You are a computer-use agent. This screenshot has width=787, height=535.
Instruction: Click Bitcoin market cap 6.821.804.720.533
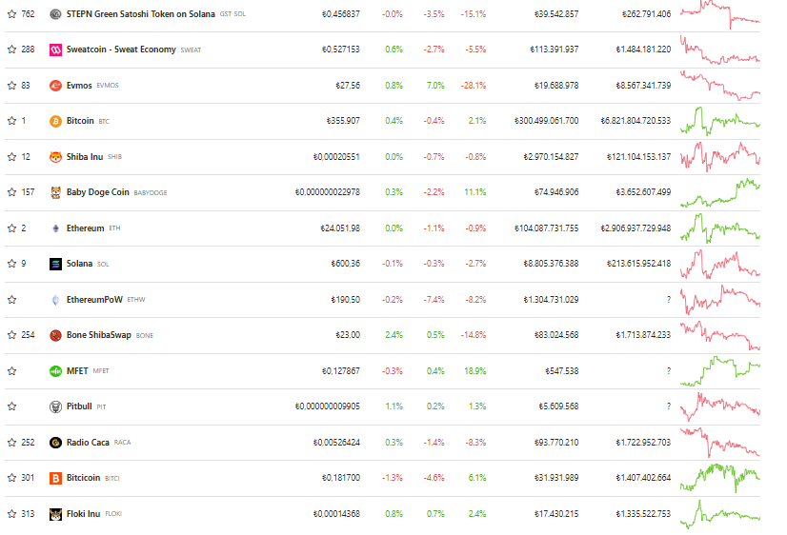pos(636,121)
